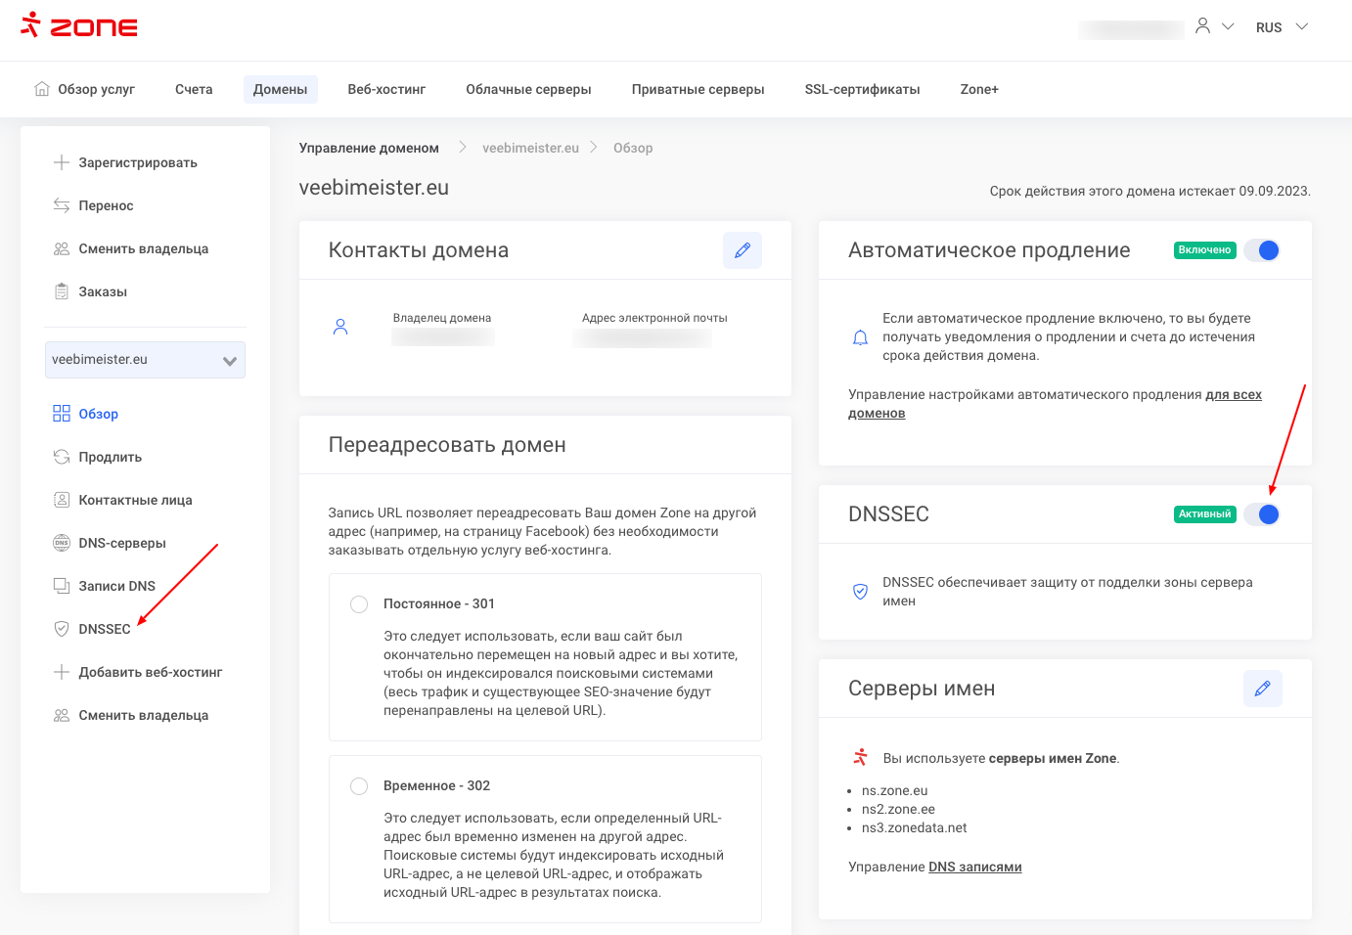The width and height of the screenshot is (1352, 935).
Task: Click the DNSSEC shield icon in sidebar
Action: [62, 629]
